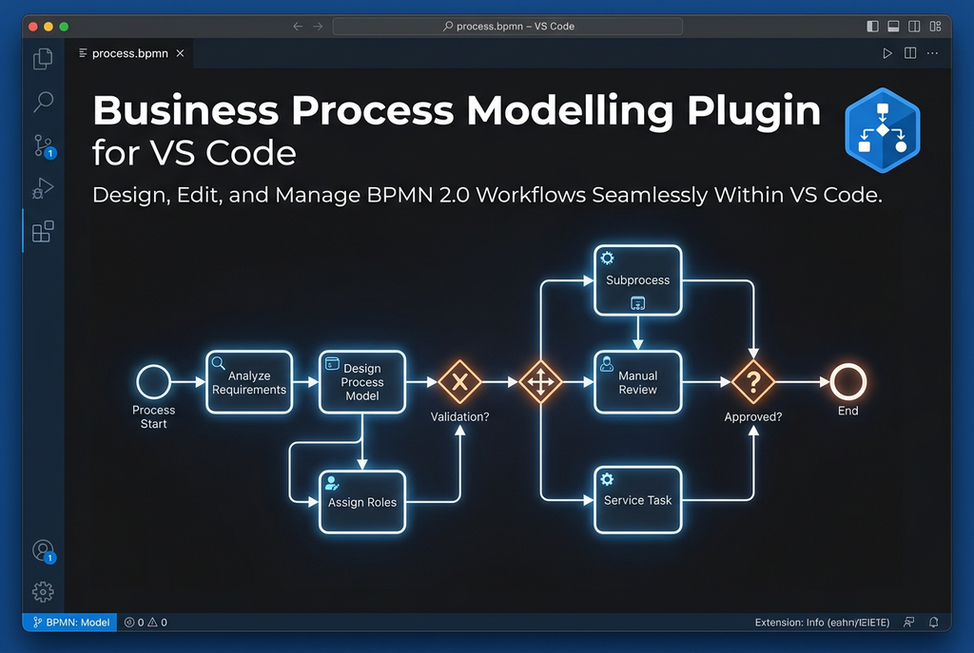Open the editor More Actions ellipsis
Image resolution: width=974 pixels, height=653 pixels.
click(x=932, y=53)
